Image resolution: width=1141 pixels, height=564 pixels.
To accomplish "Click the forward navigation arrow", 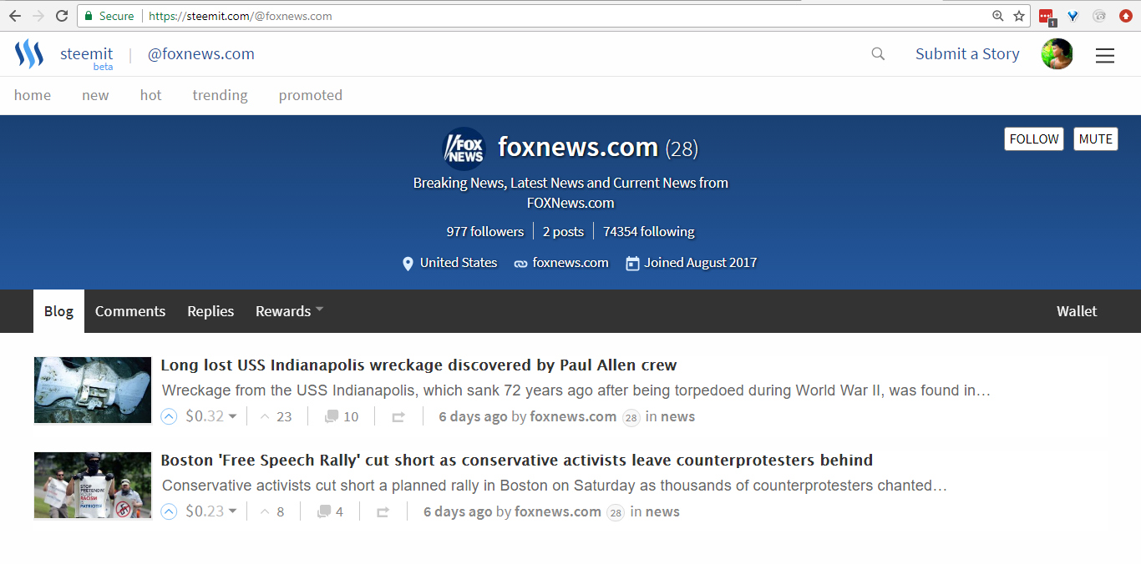I will click(x=38, y=16).
